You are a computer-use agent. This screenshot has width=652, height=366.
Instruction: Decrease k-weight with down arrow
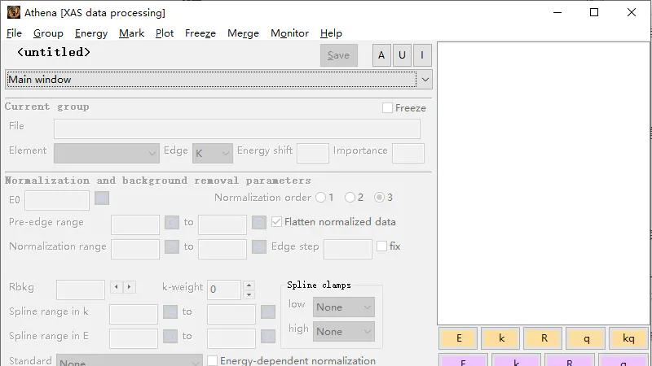point(249,294)
